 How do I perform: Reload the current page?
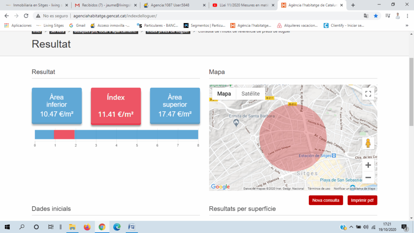[26, 16]
